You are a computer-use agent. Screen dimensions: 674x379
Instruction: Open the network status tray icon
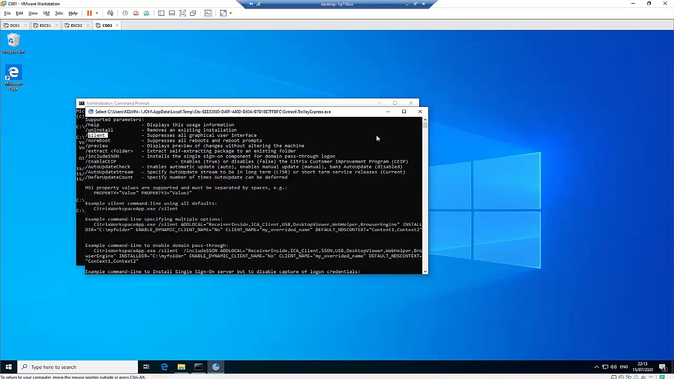(606, 367)
